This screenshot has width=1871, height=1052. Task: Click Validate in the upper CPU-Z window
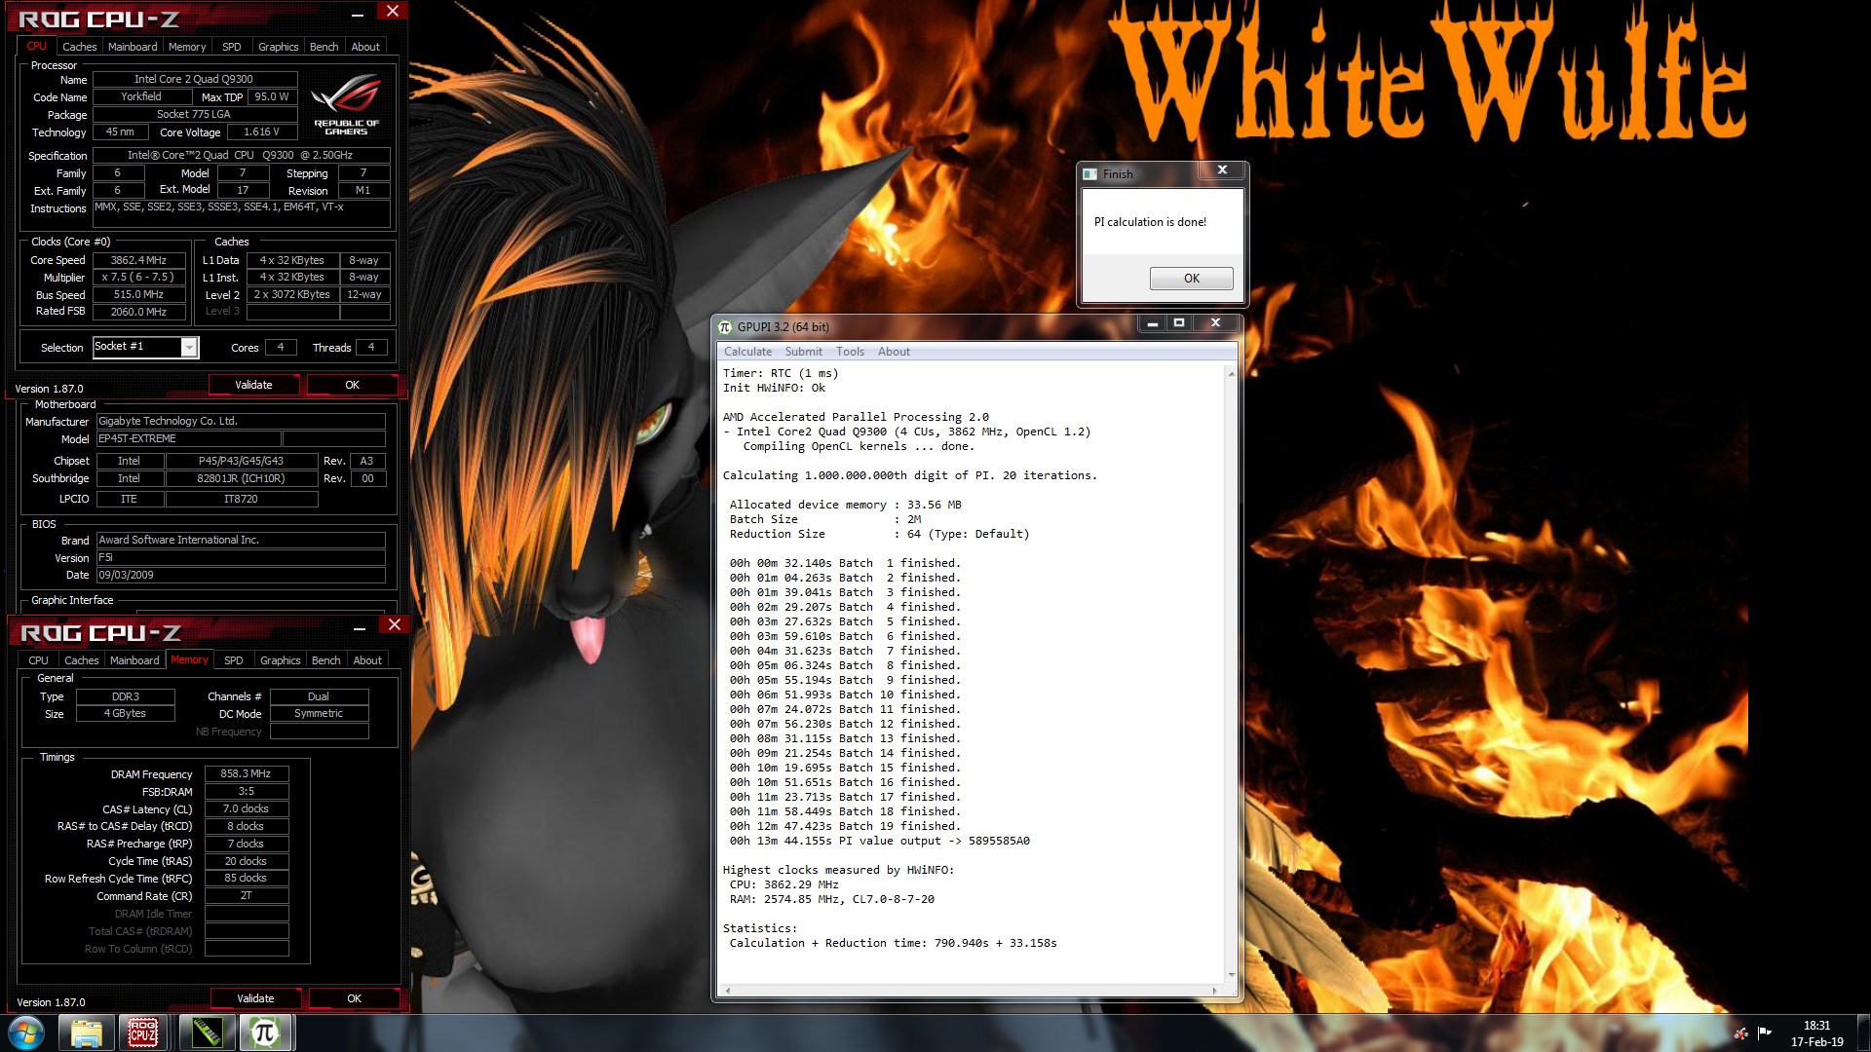point(253,385)
